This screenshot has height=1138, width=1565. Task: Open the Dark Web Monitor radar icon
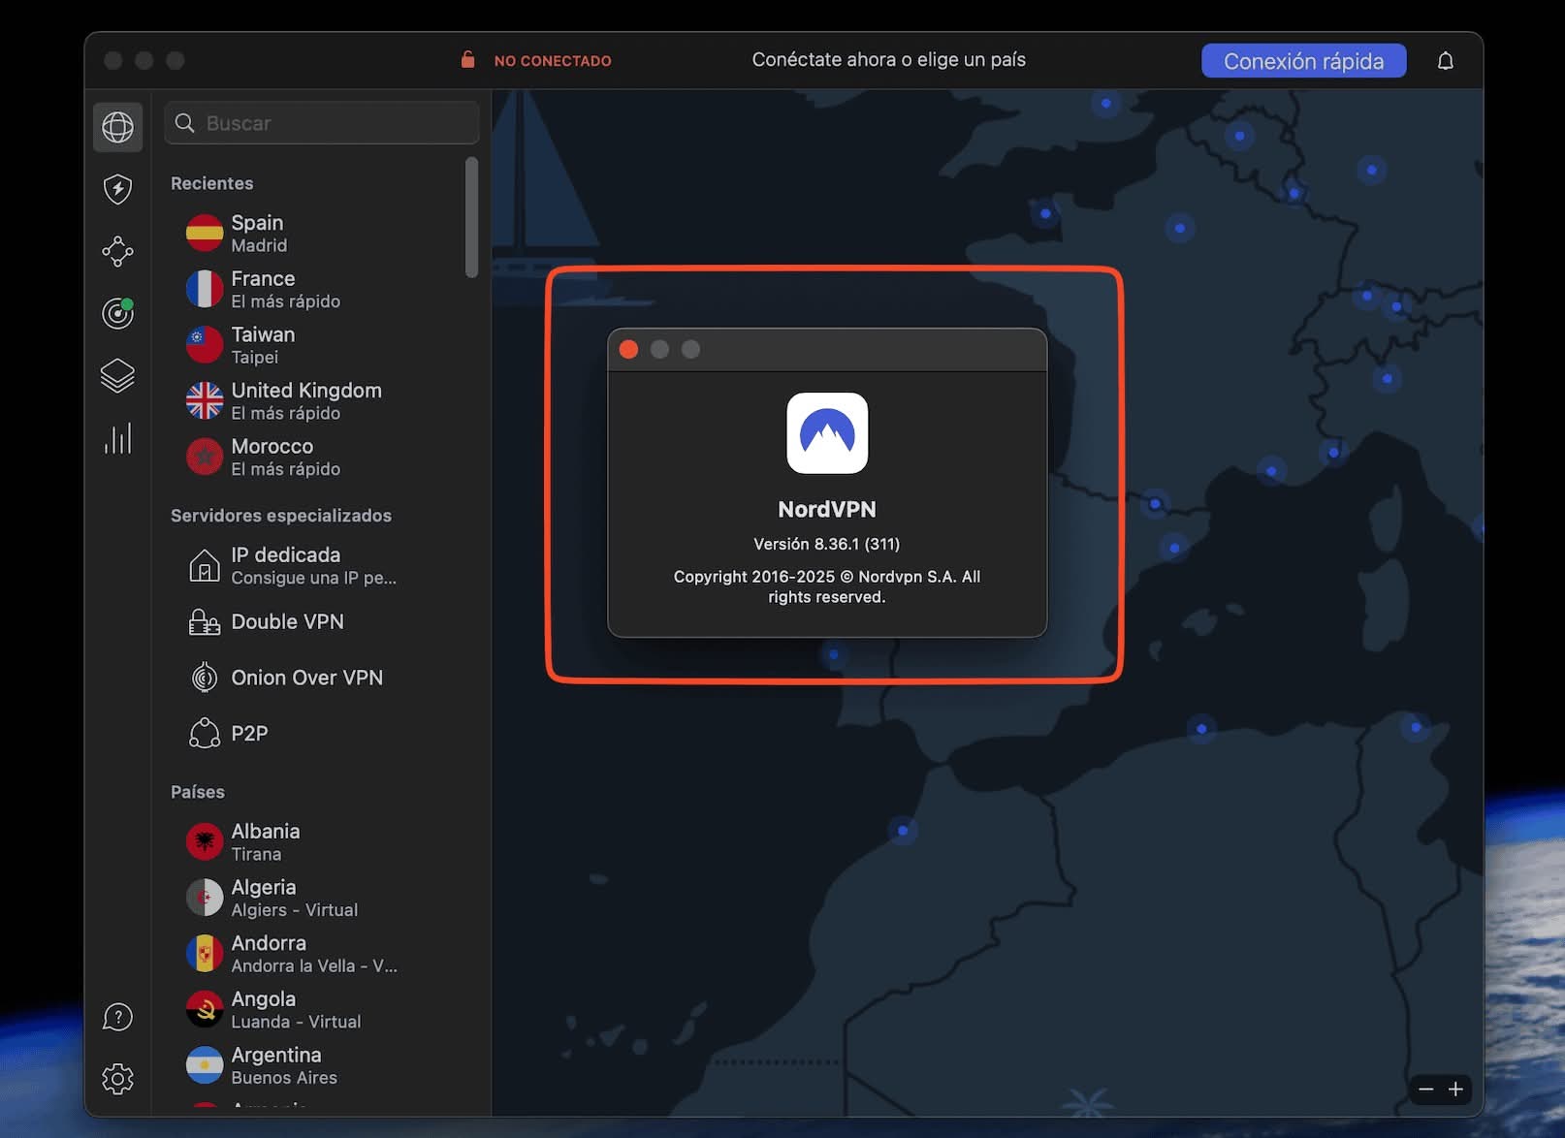click(117, 313)
